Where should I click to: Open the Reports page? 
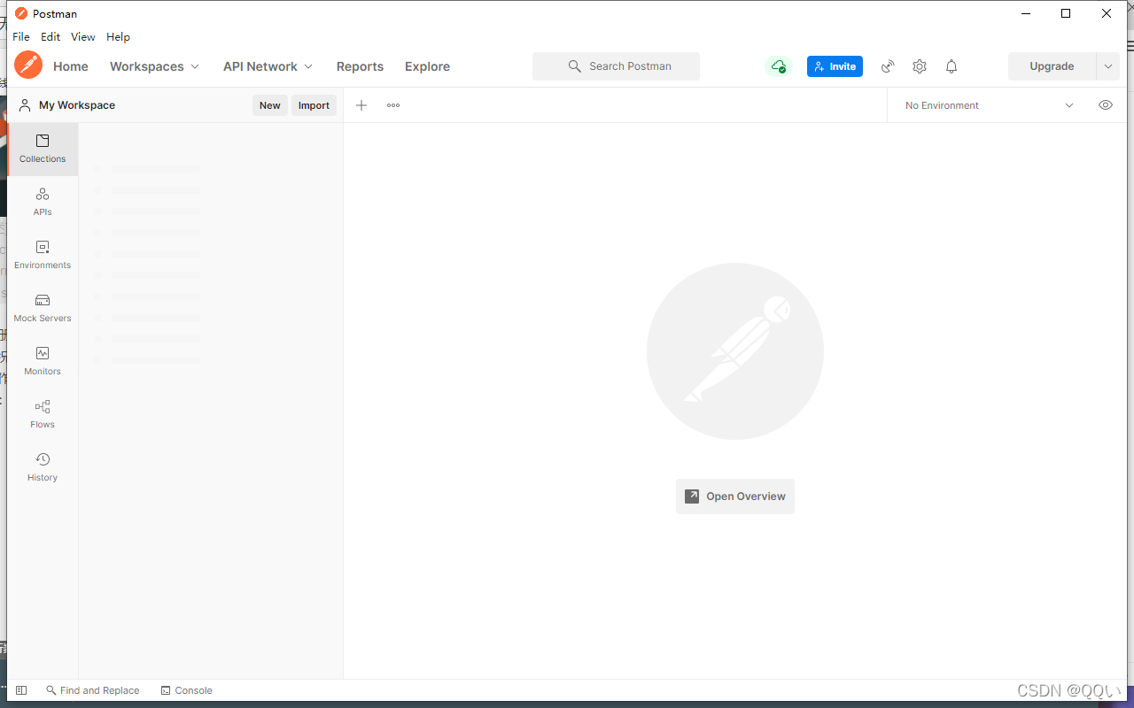click(x=360, y=66)
